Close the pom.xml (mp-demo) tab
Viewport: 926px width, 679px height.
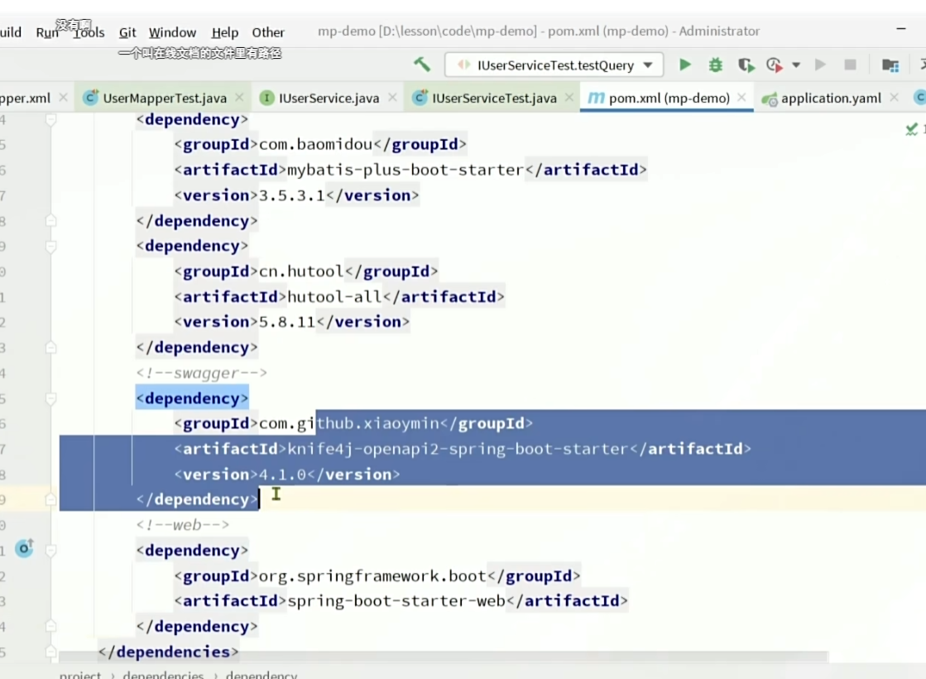(x=741, y=98)
